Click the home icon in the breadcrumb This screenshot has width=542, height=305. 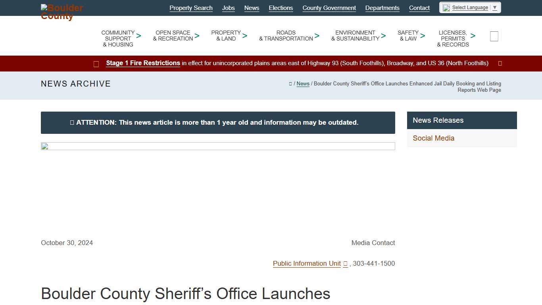coord(290,84)
